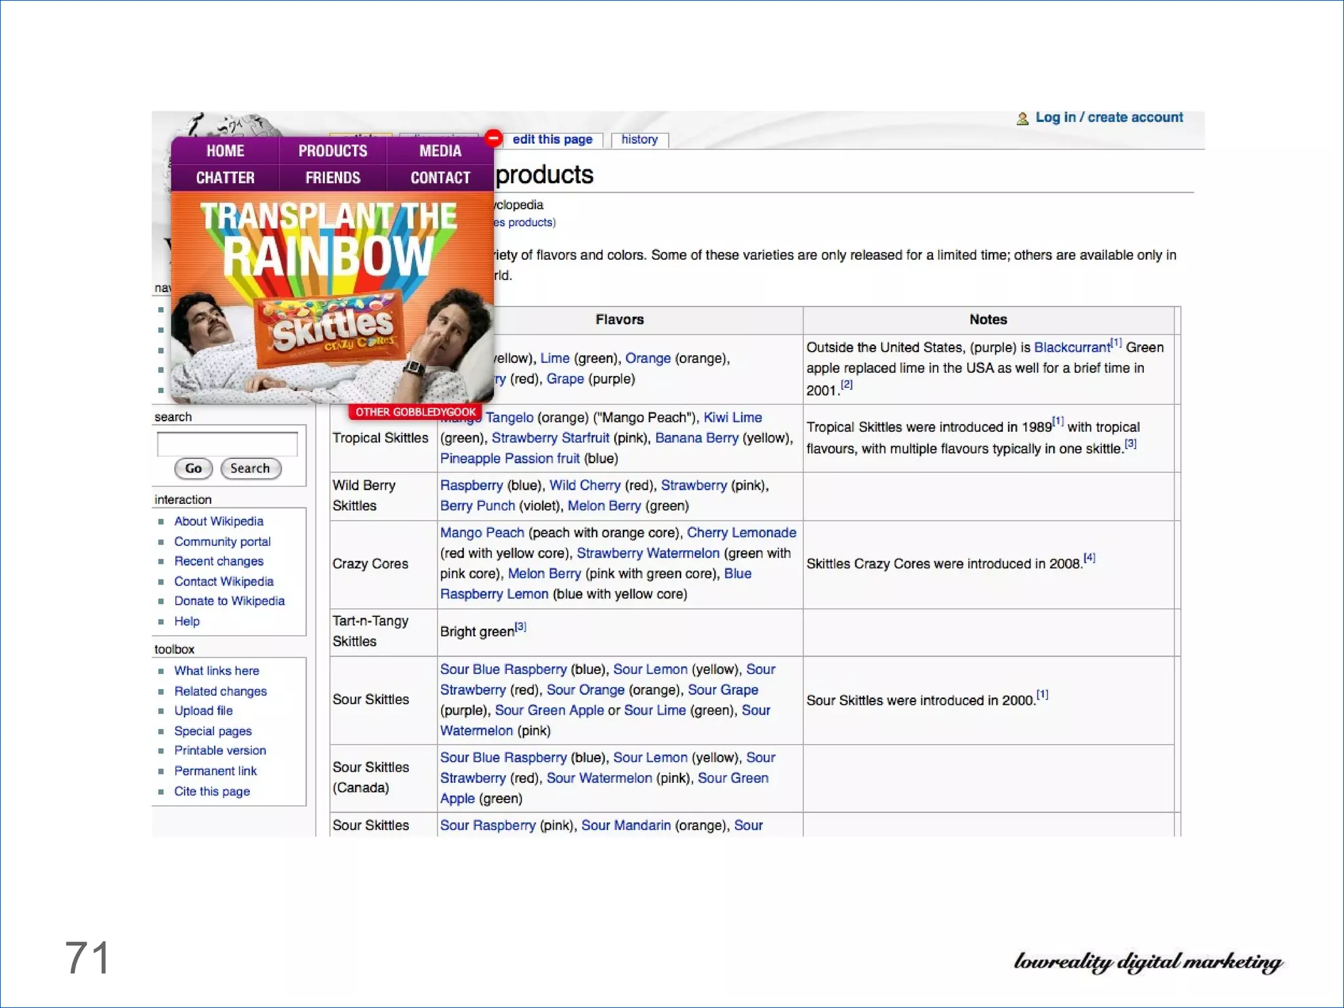This screenshot has height=1008, width=1344.
Task: Click the OTHER GOBBLEDYGOOK red label
Action: pos(415,412)
